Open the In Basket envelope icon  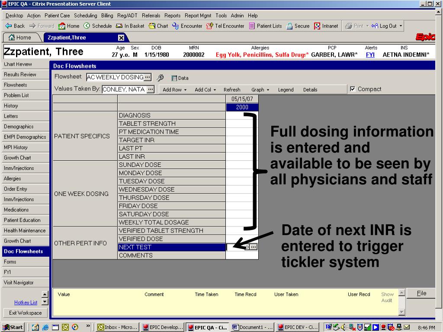119,26
